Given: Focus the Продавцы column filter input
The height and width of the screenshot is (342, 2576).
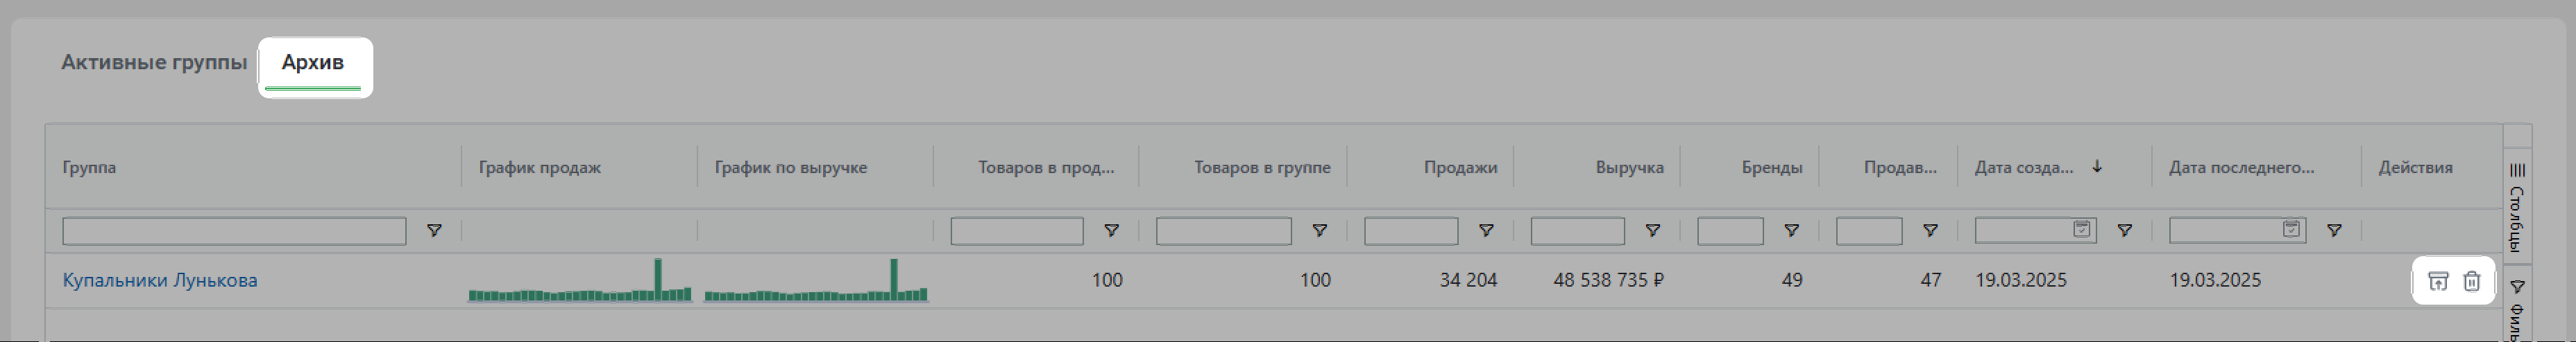Looking at the screenshot, I should tap(1868, 231).
